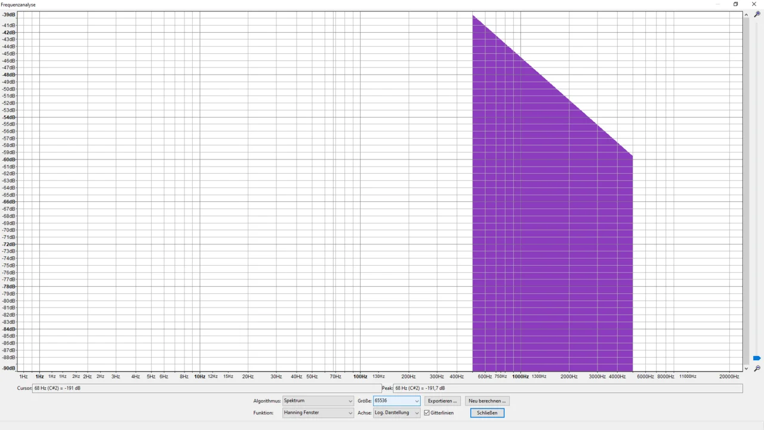Restore the Frequenzanalyse window size

[x=735, y=4]
